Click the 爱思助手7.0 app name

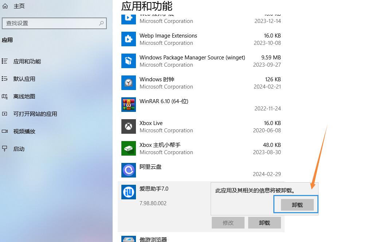point(154,189)
